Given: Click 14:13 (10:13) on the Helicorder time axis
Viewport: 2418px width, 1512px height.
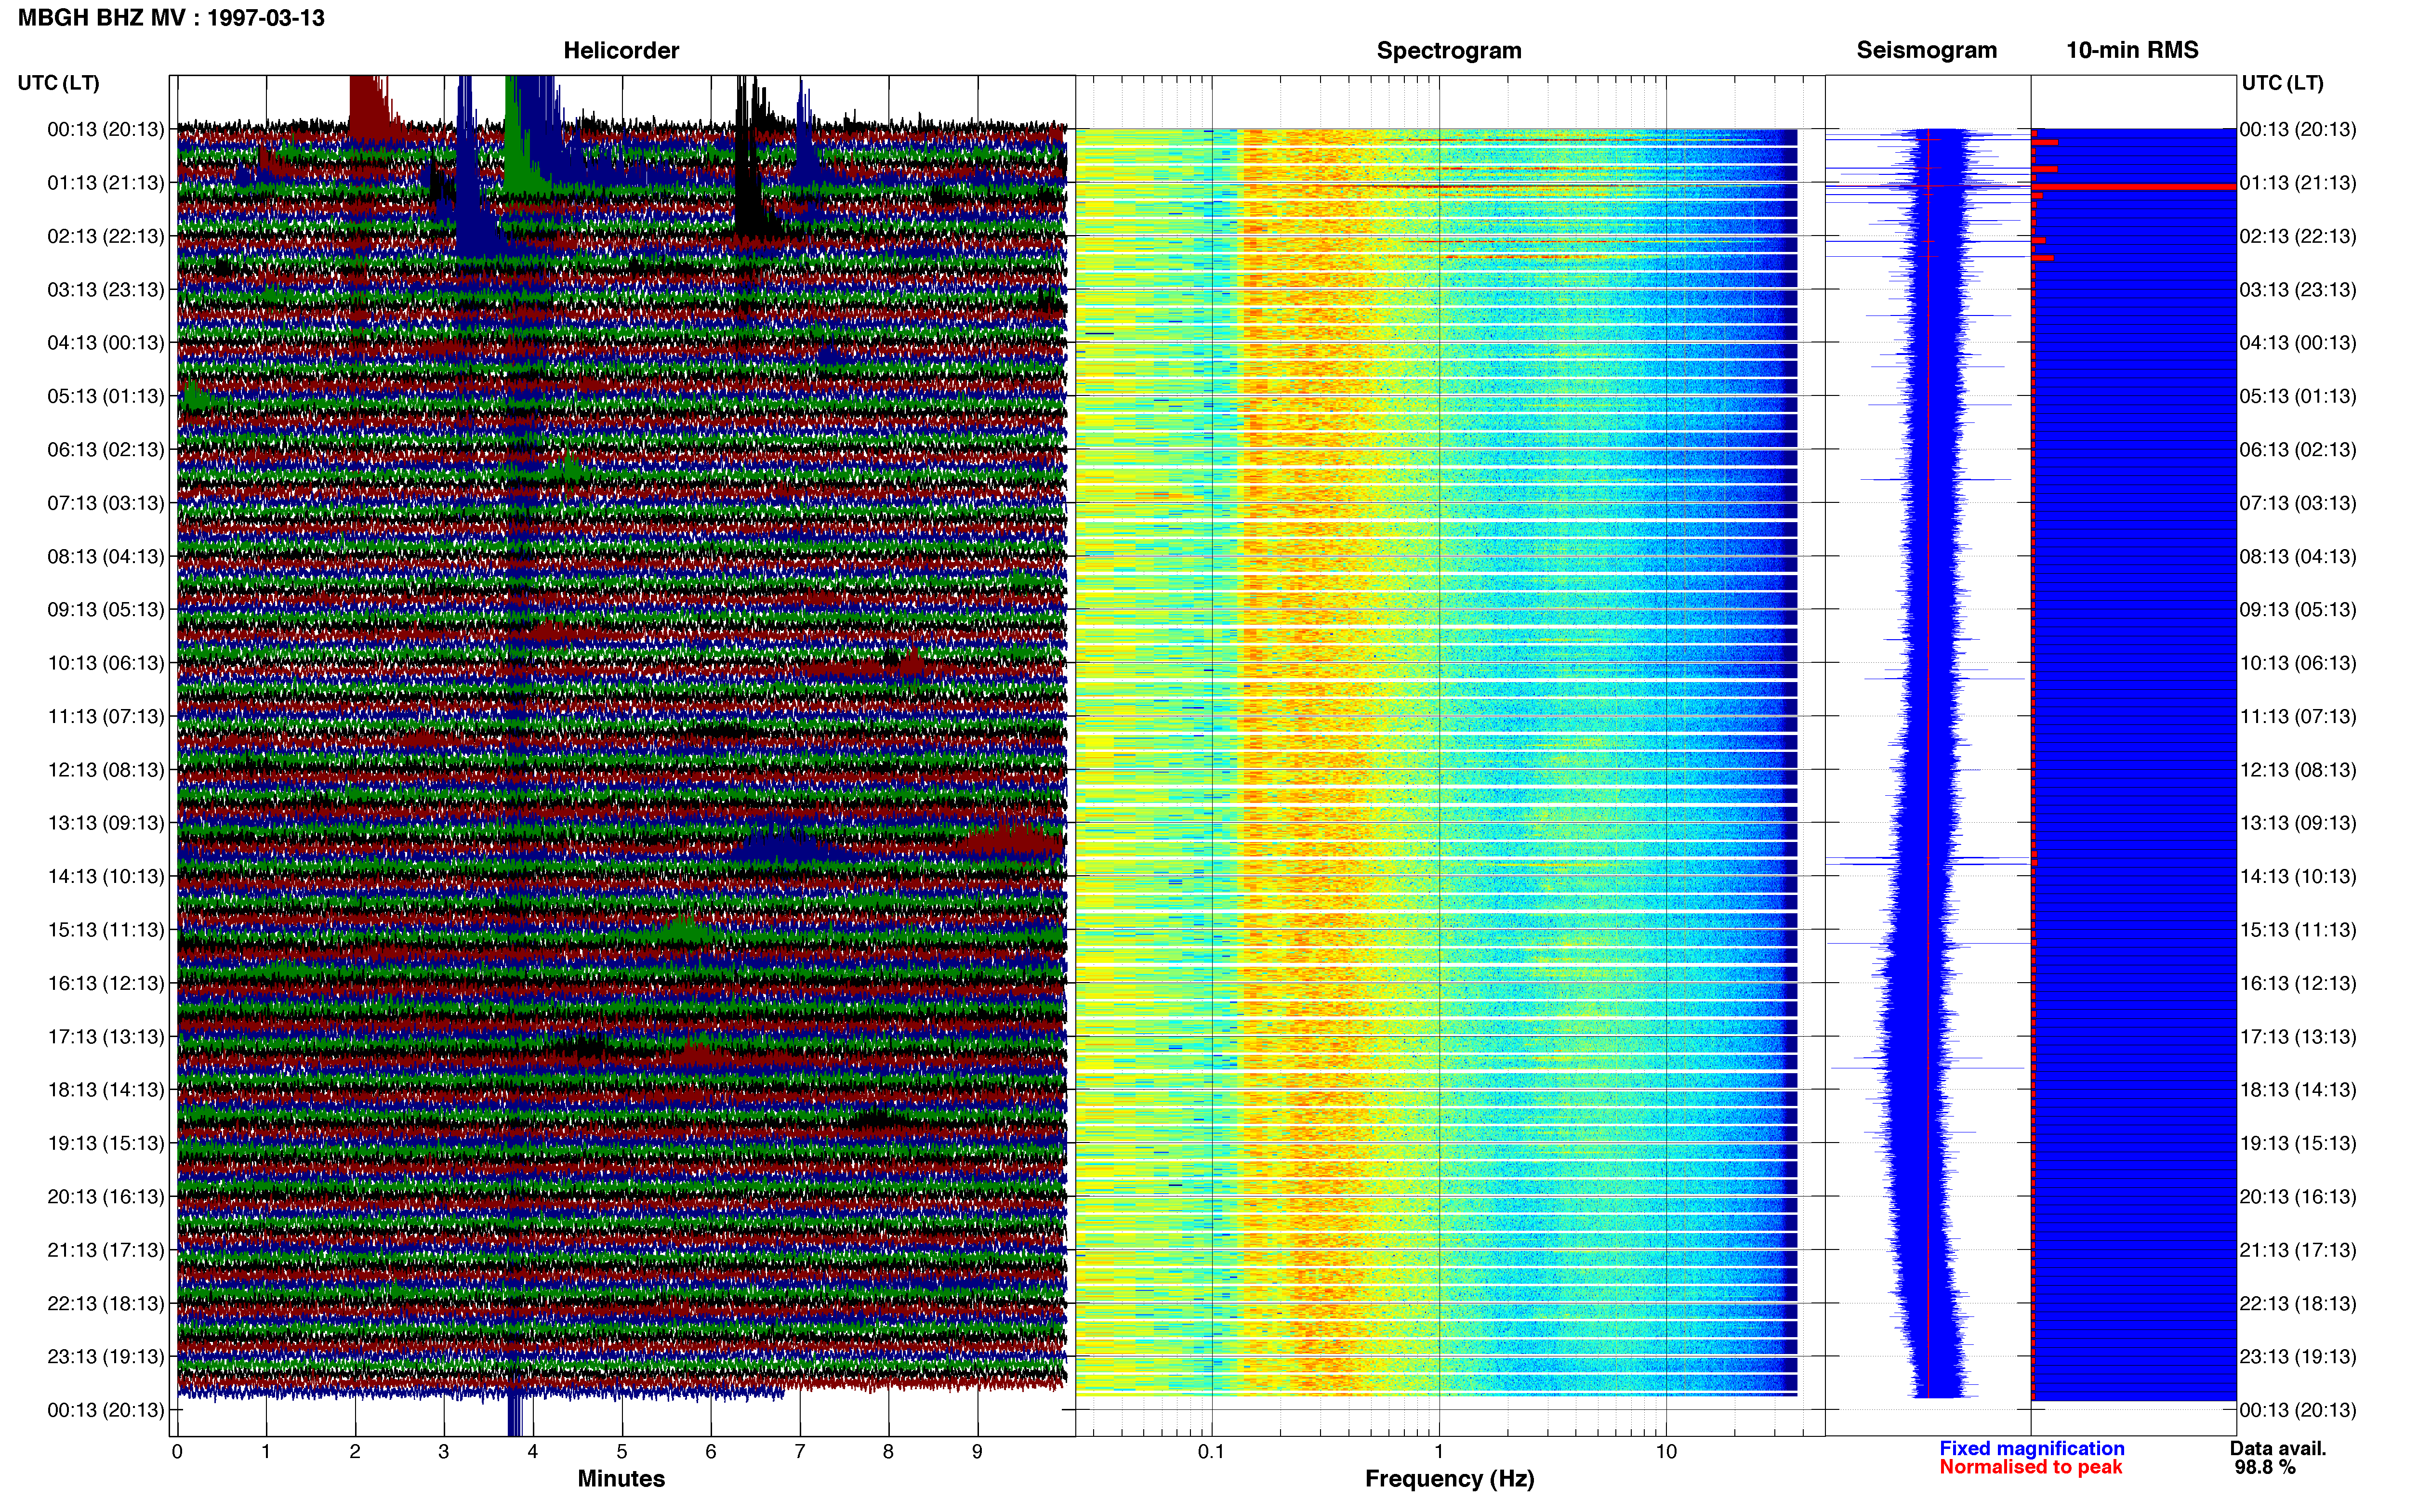Looking at the screenshot, I should pos(105,877).
